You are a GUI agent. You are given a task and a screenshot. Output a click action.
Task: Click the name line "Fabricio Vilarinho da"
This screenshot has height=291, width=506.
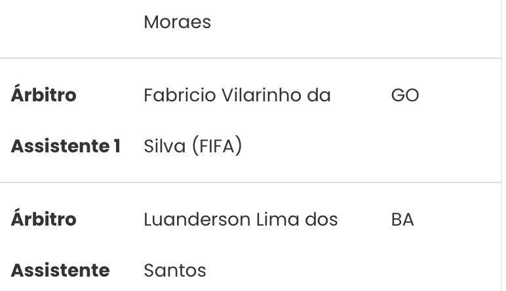pos(237,95)
